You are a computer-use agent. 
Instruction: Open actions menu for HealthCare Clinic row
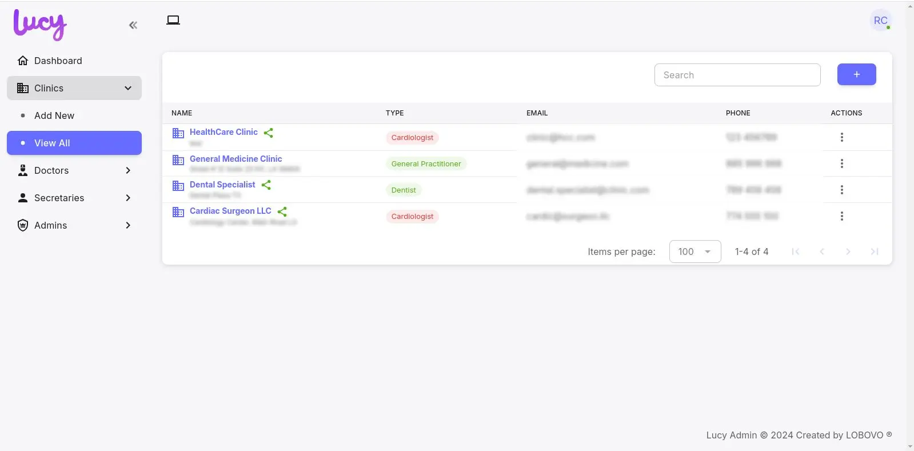(841, 137)
